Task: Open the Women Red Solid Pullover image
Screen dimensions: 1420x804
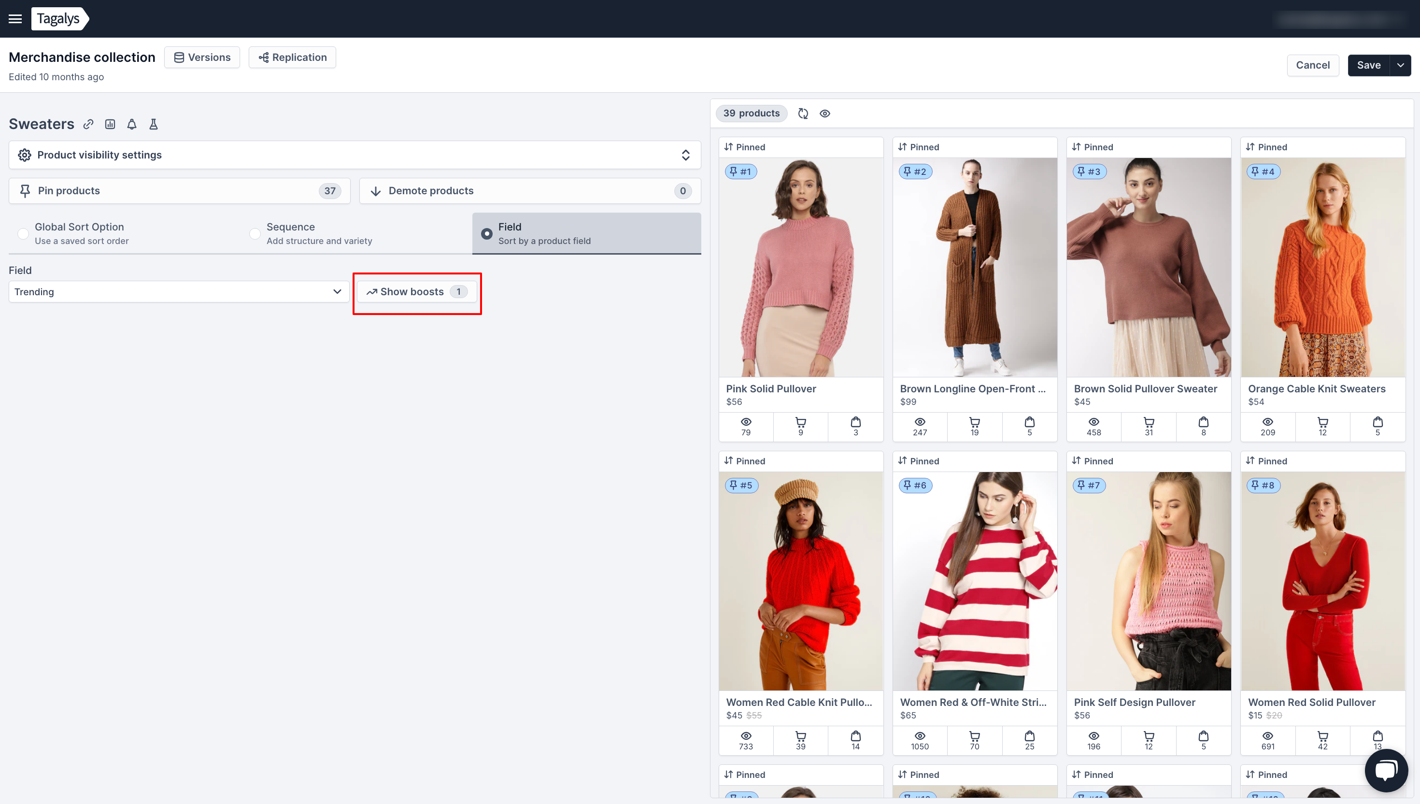Action: tap(1323, 581)
